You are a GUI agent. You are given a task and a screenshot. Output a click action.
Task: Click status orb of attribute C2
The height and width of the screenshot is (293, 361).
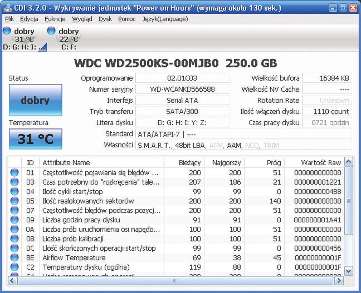pos(14,267)
